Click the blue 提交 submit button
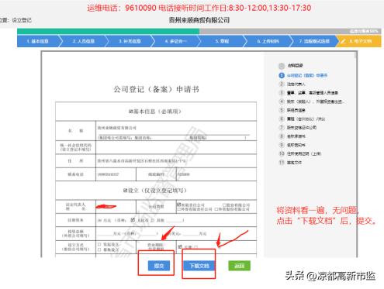The height and width of the screenshot is (289, 384). click(159, 266)
